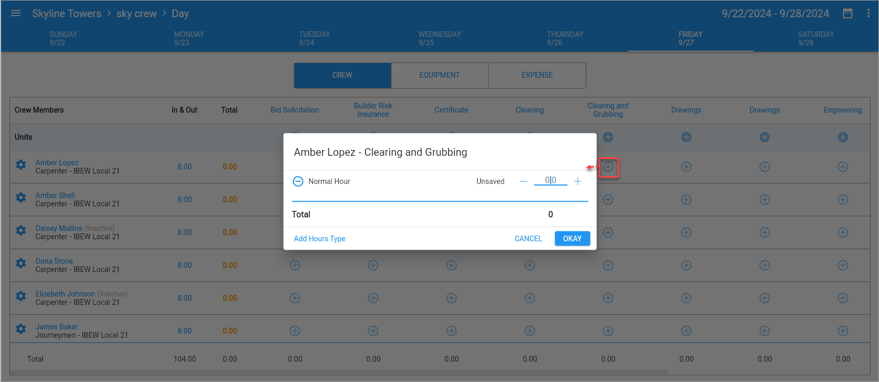
Task: Remove the Normal Hour row with minus-circle icon
Action: click(298, 181)
